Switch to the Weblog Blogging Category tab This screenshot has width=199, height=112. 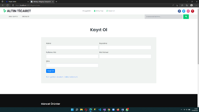(42, 2)
